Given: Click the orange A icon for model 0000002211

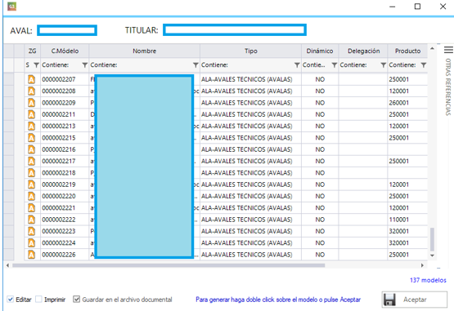Looking at the screenshot, I should pyautogui.click(x=31, y=114).
